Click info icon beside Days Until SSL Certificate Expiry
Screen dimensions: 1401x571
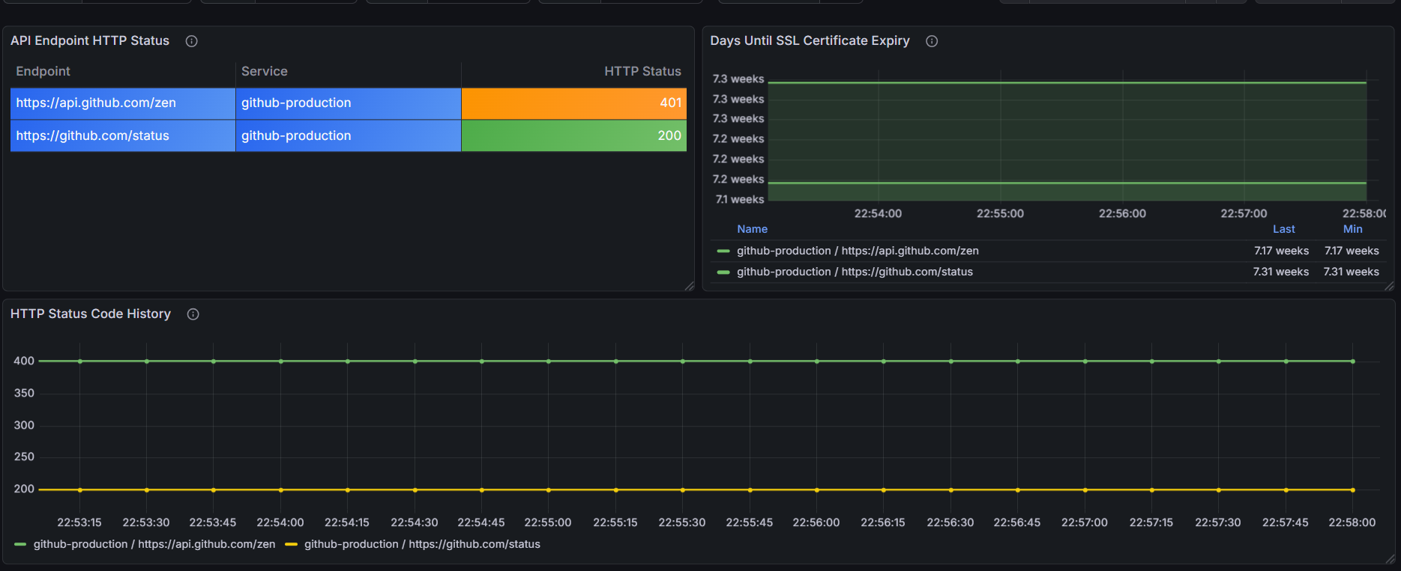[x=932, y=41]
